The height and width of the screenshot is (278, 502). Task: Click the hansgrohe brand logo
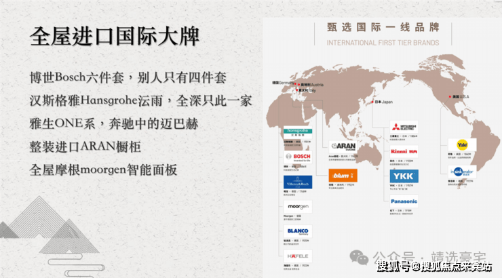(298, 132)
